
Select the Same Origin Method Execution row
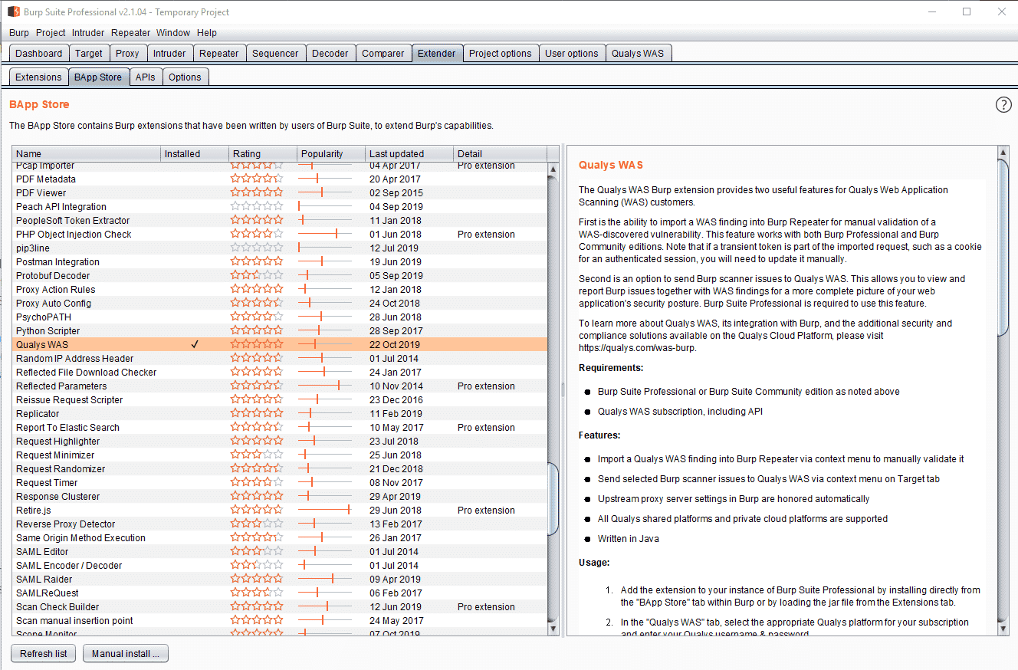click(x=280, y=538)
